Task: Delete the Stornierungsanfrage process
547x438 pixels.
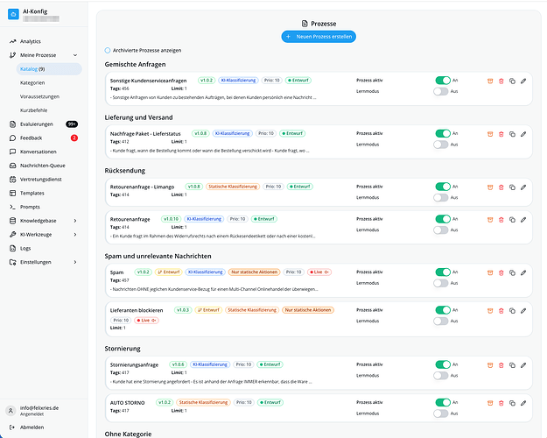Action: click(501, 365)
